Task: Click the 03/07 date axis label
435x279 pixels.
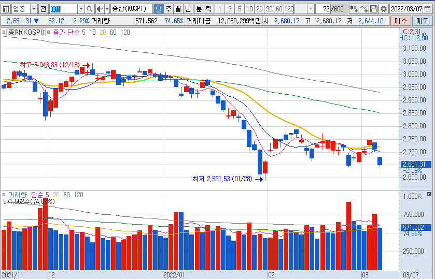Action: 411,275
